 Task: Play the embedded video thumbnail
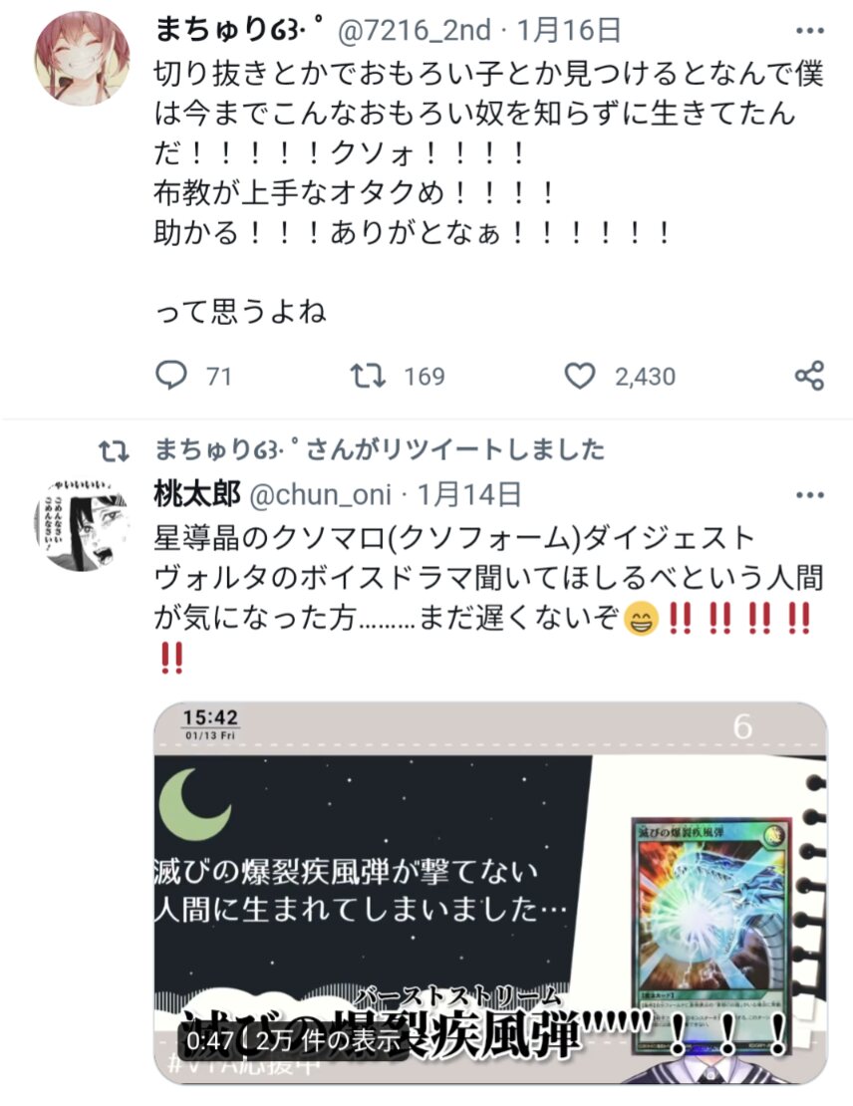click(x=490, y=893)
